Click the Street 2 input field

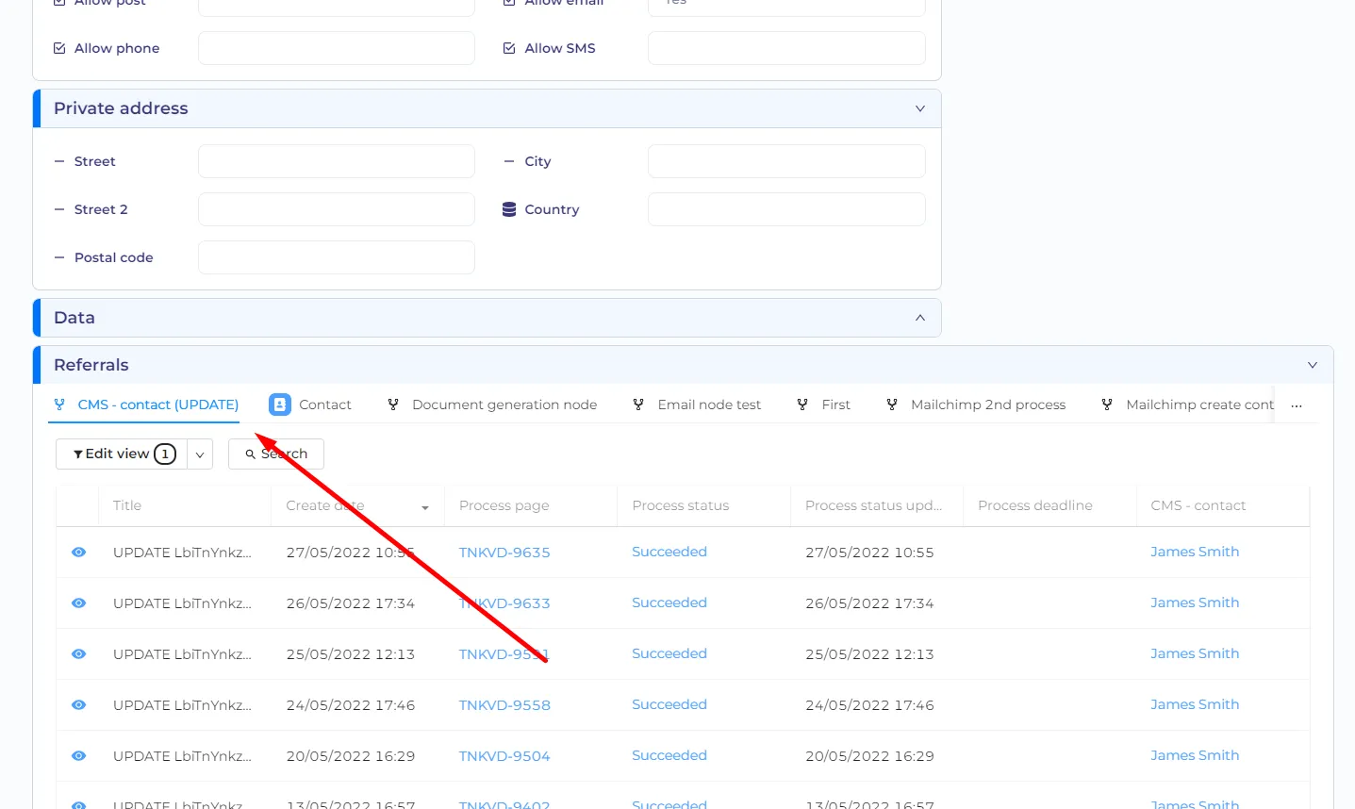pos(337,209)
